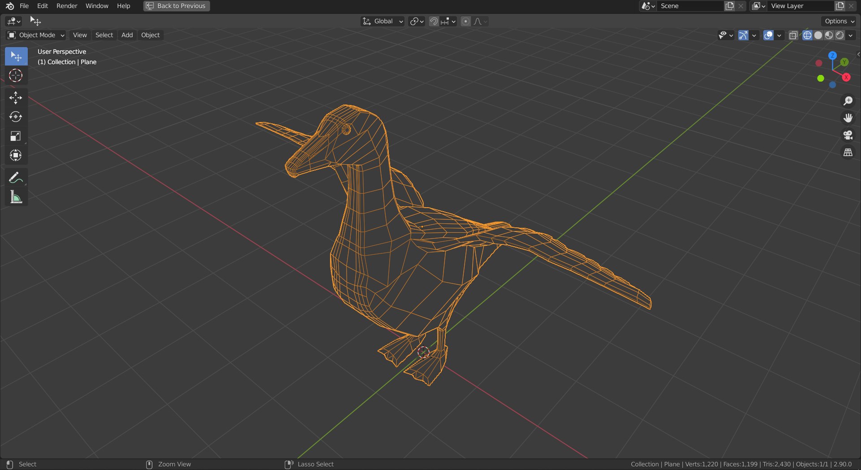The image size is (861, 470).
Task: Click the negative Z blue dot on the gizmo
Action: pos(832,85)
